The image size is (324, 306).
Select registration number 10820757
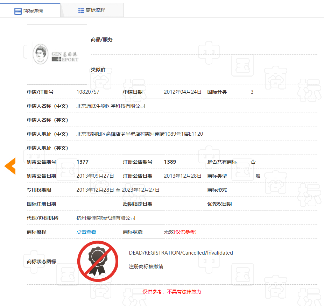pos(88,92)
